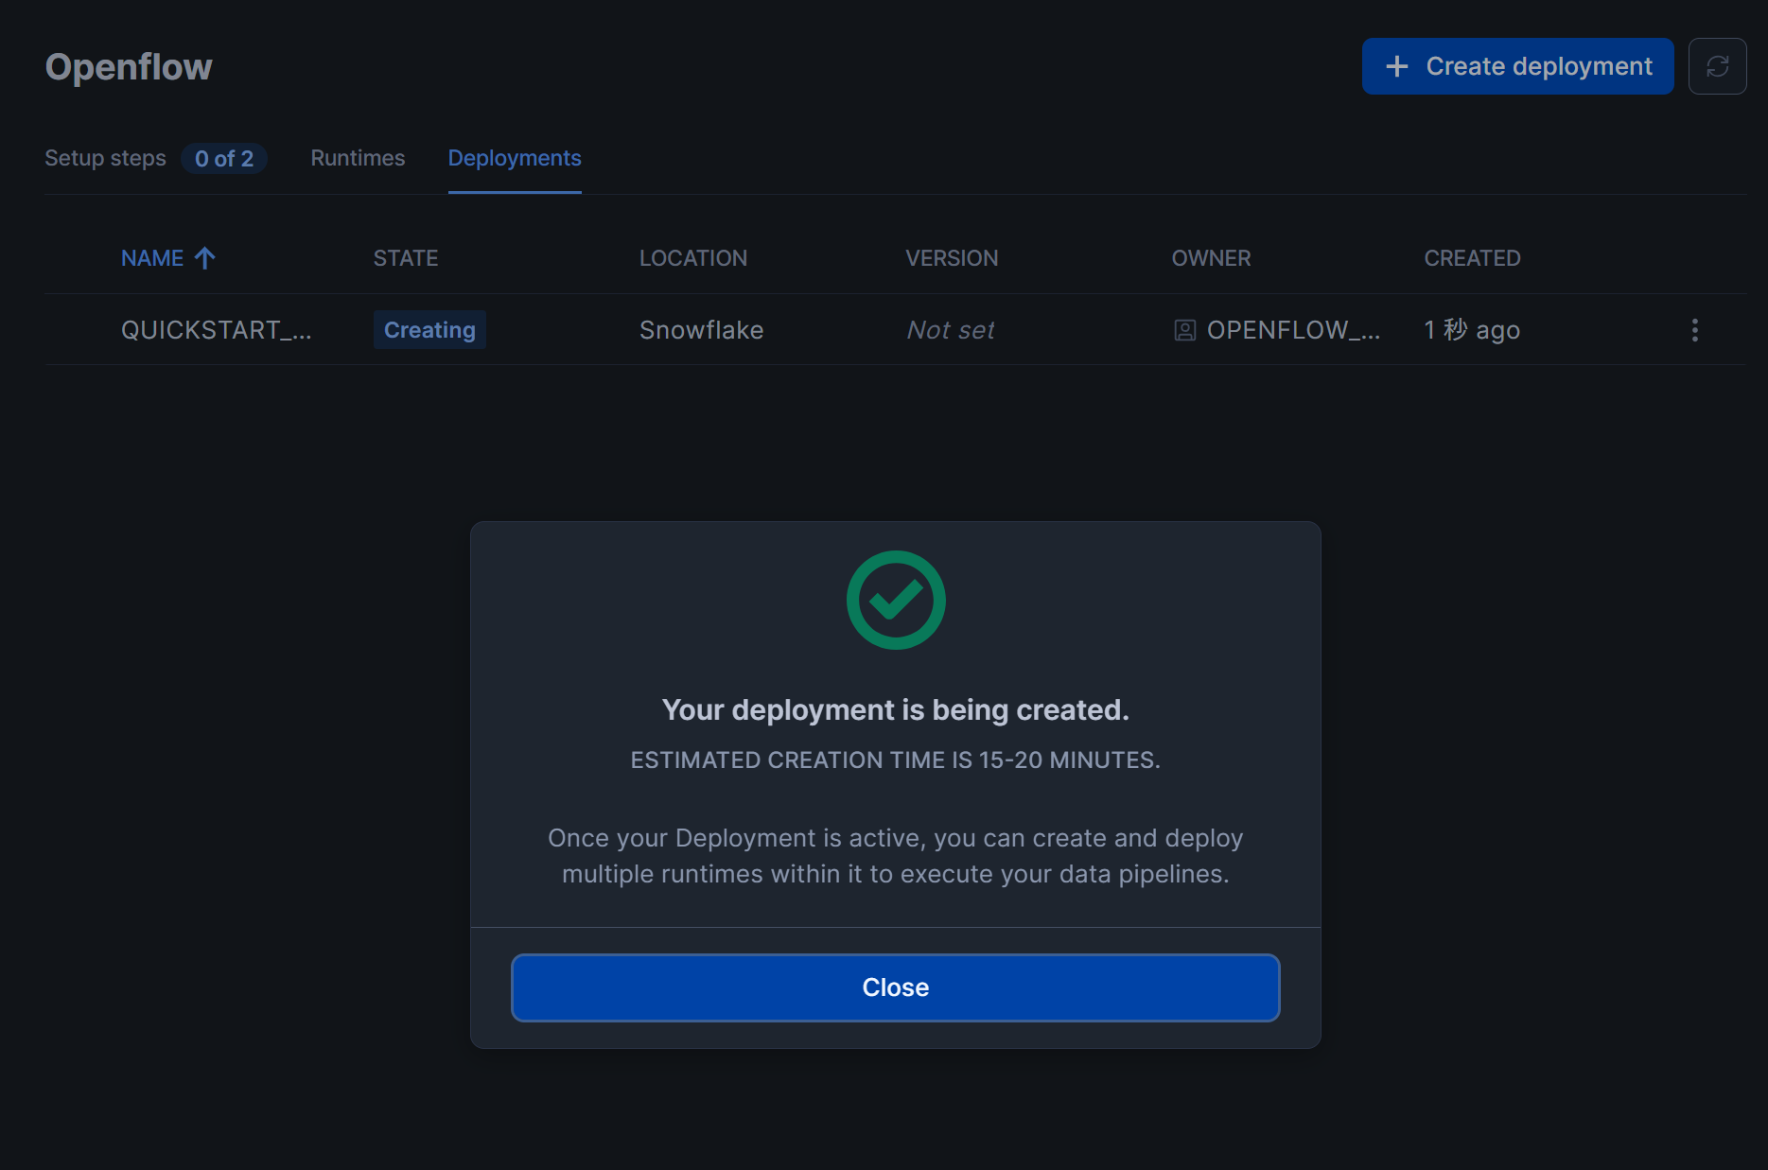The image size is (1768, 1170).
Task: Sort by the STATE column header
Action: tap(405, 258)
